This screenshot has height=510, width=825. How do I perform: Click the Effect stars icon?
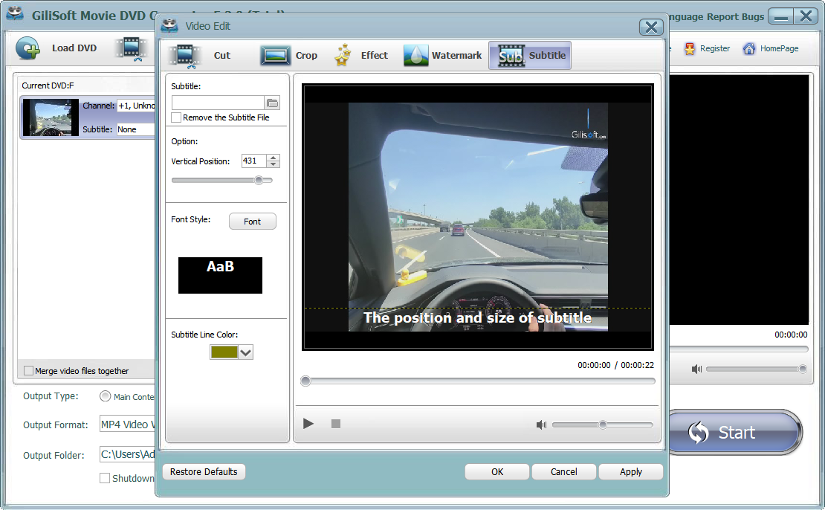pyautogui.click(x=343, y=55)
